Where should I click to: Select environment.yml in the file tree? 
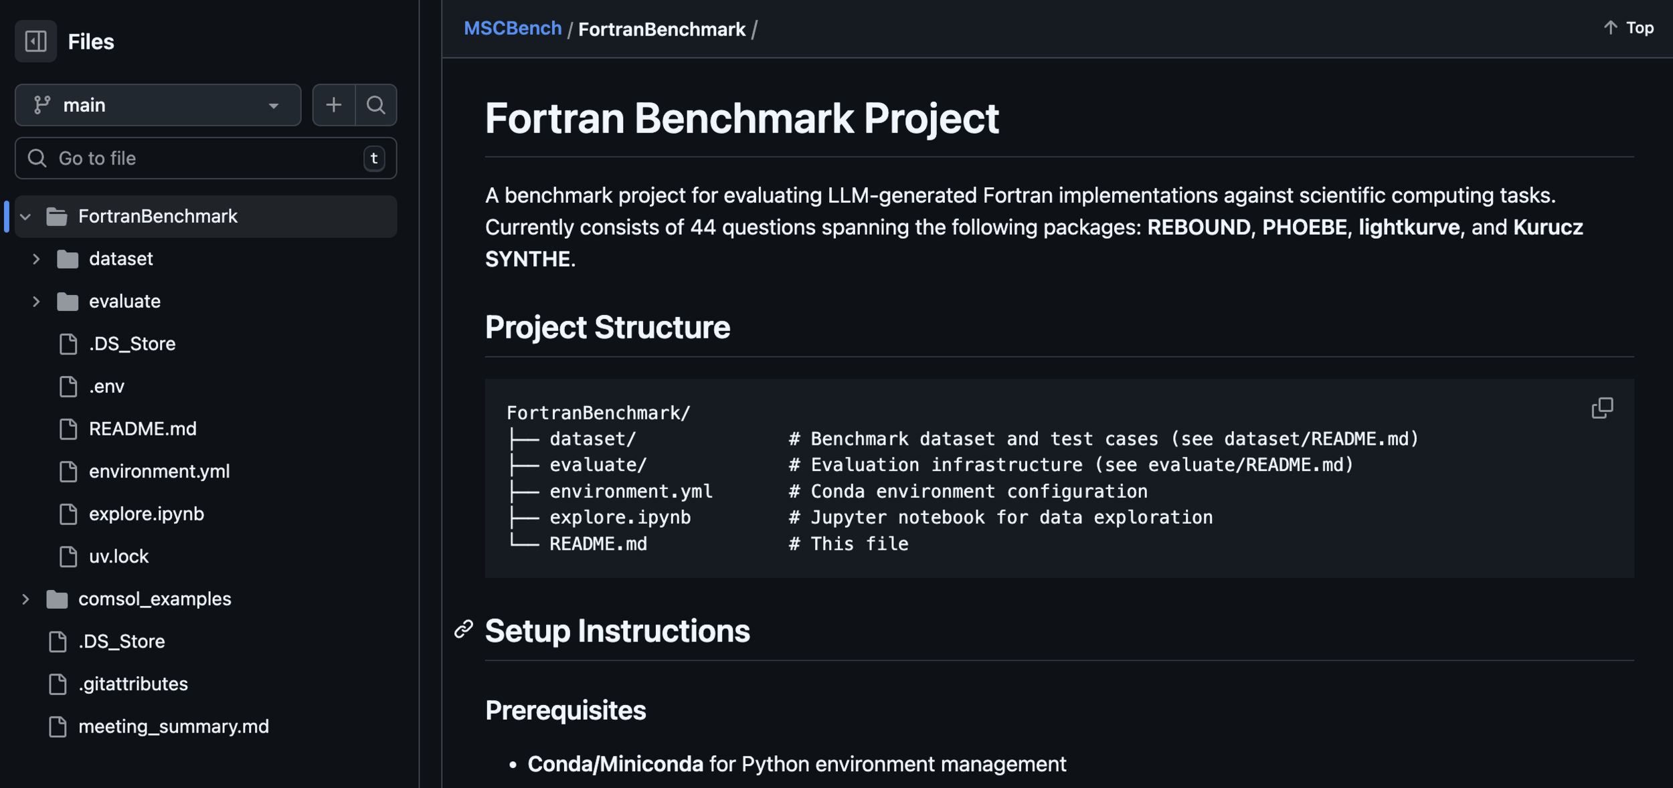pos(159,472)
